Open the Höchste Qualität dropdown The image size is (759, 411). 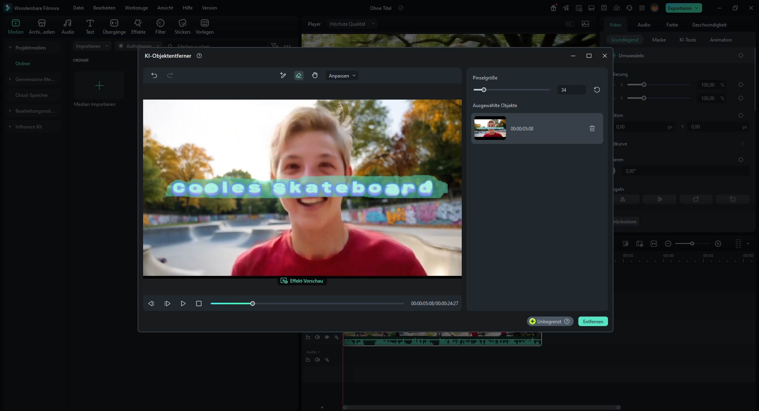tap(352, 24)
